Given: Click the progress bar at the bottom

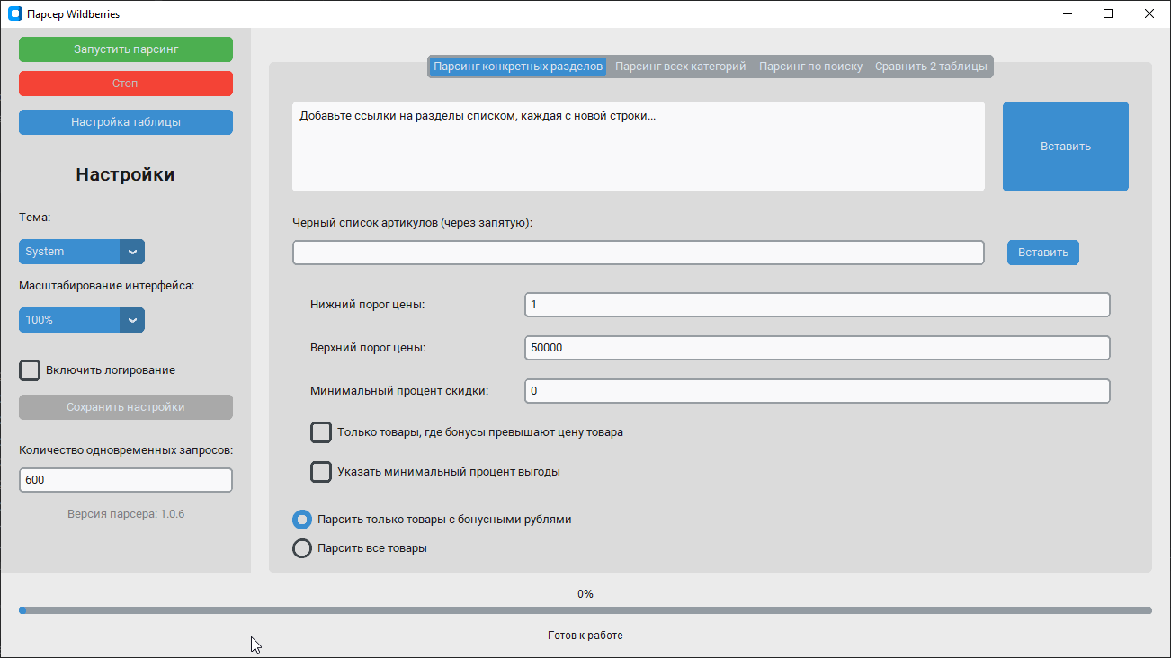Looking at the screenshot, I should 585,610.
